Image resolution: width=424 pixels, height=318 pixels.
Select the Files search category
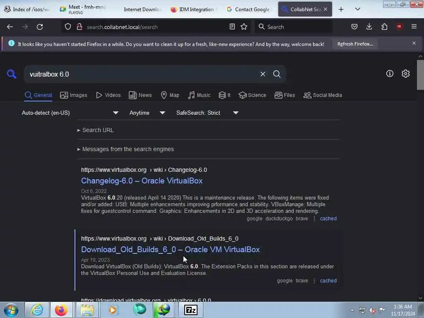click(x=284, y=95)
